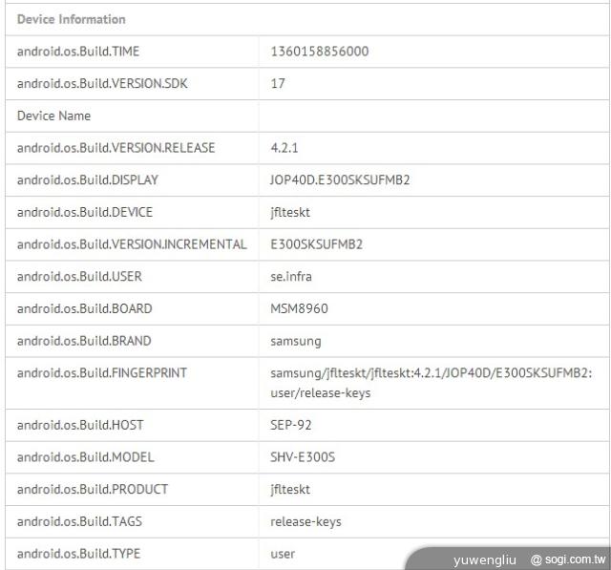The image size is (611, 570).
Task: Select the tags value release-keys
Action: (305, 521)
